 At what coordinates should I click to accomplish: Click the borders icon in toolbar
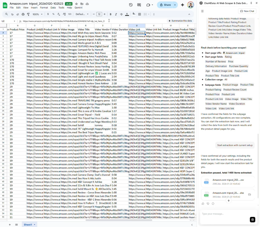pyautogui.click(x=139, y=14)
